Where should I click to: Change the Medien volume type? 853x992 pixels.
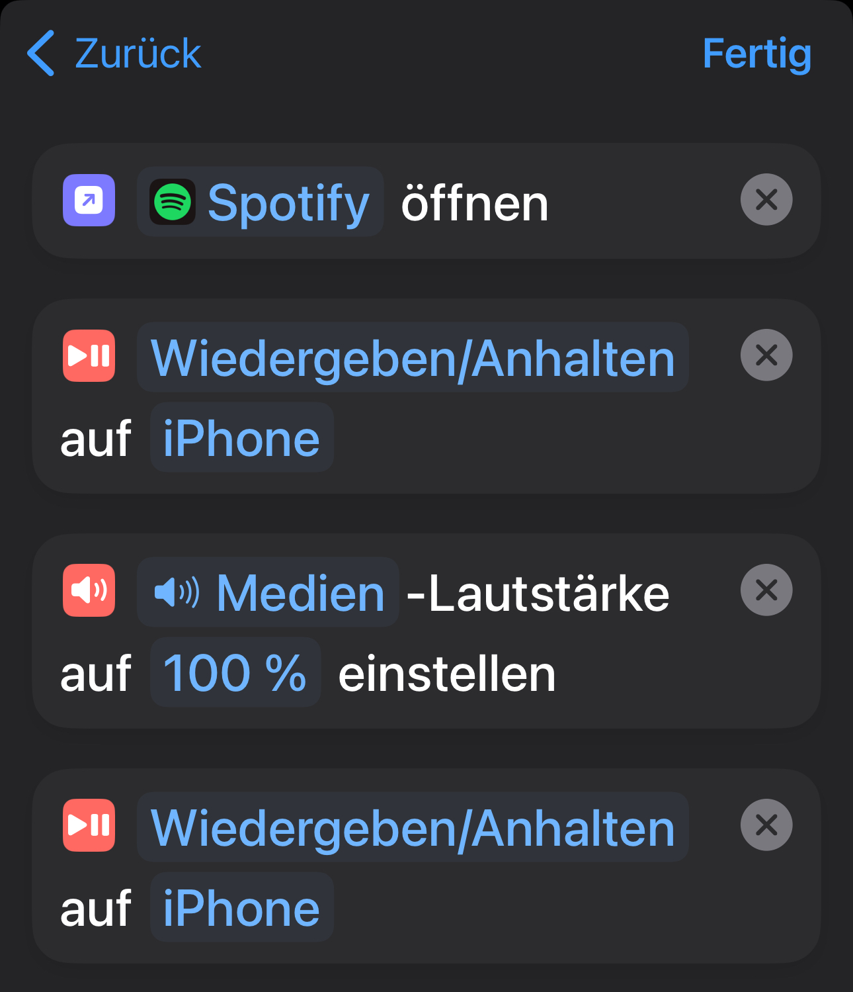(x=301, y=593)
